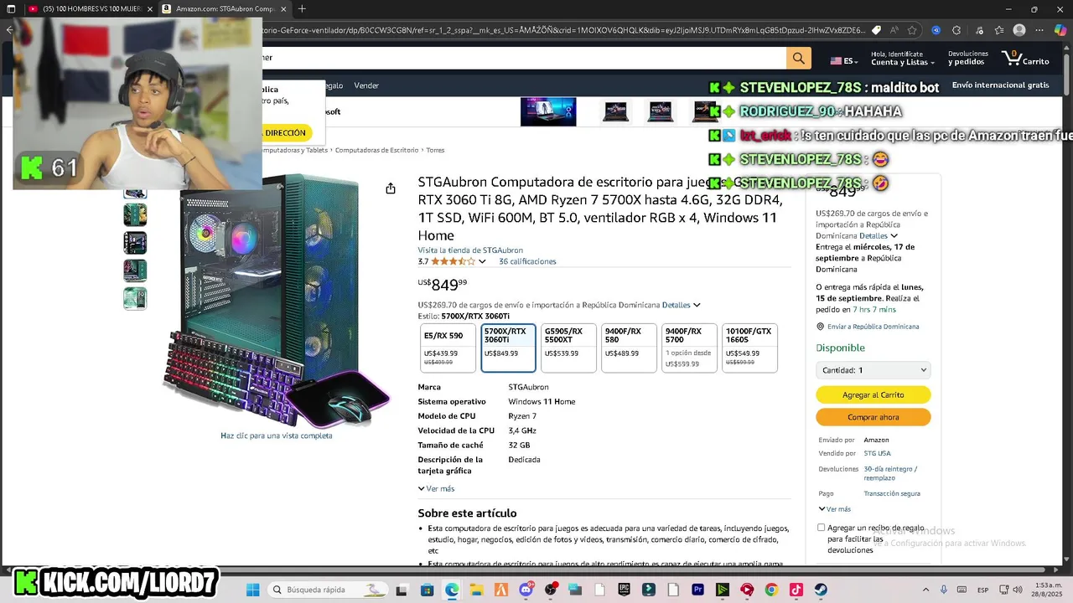This screenshot has width=1073, height=603.
Task: Select the 9400F/RX 5700 style option
Action: (689, 348)
